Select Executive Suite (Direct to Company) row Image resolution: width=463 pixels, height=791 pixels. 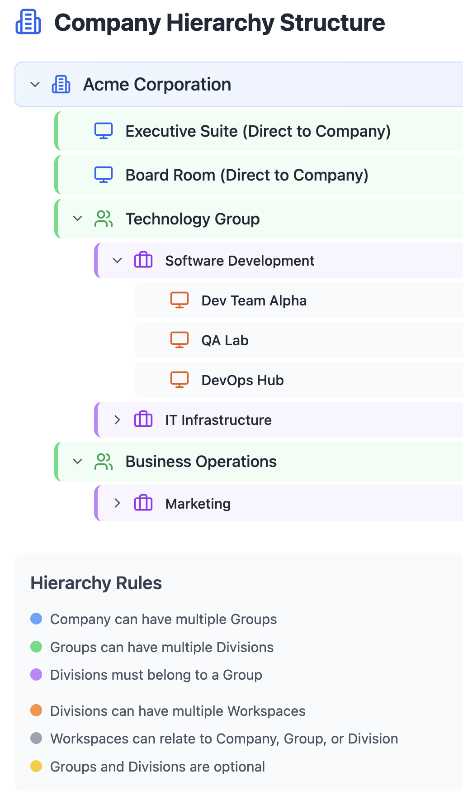coord(259,131)
